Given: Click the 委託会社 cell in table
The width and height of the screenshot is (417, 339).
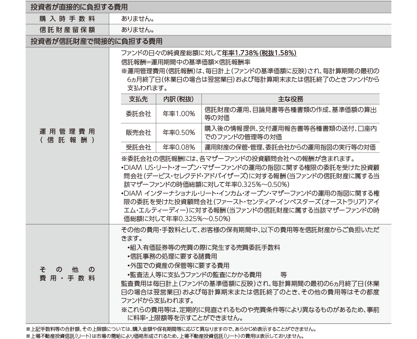Looking at the screenshot, I should coord(138,114).
